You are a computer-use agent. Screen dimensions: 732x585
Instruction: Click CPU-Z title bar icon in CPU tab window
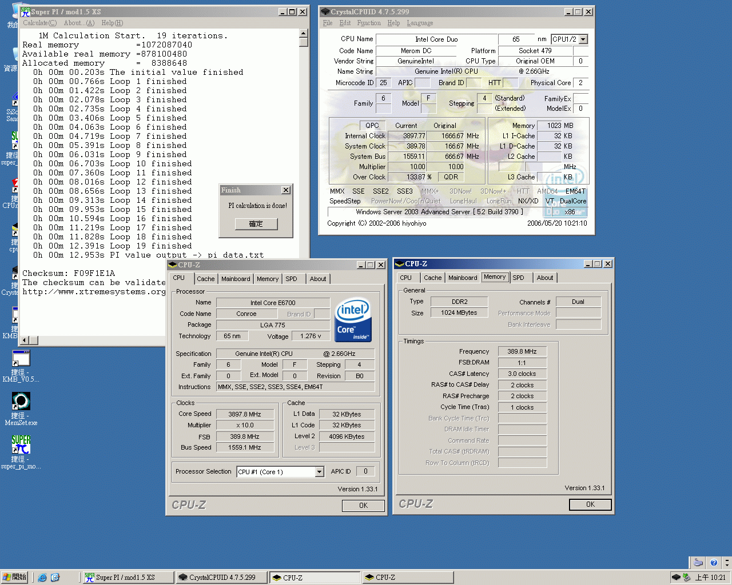coord(173,265)
